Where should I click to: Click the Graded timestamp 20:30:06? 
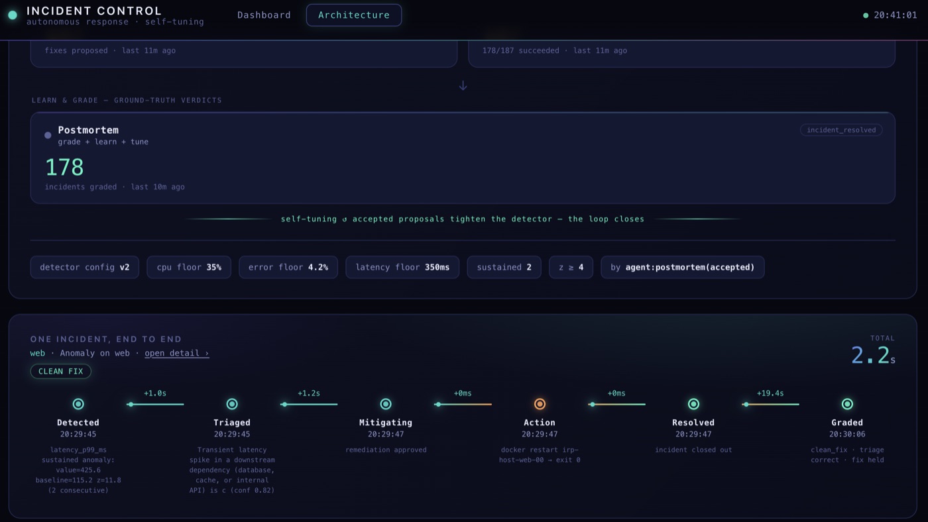coord(847,435)
